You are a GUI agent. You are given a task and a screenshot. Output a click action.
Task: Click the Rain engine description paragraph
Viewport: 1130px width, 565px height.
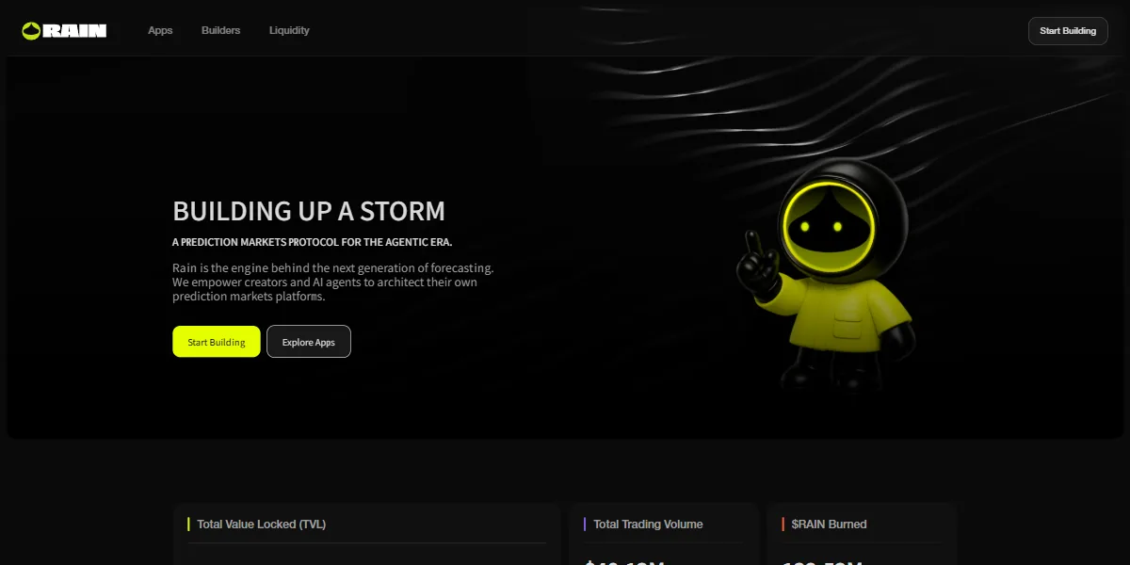[333, 282]
